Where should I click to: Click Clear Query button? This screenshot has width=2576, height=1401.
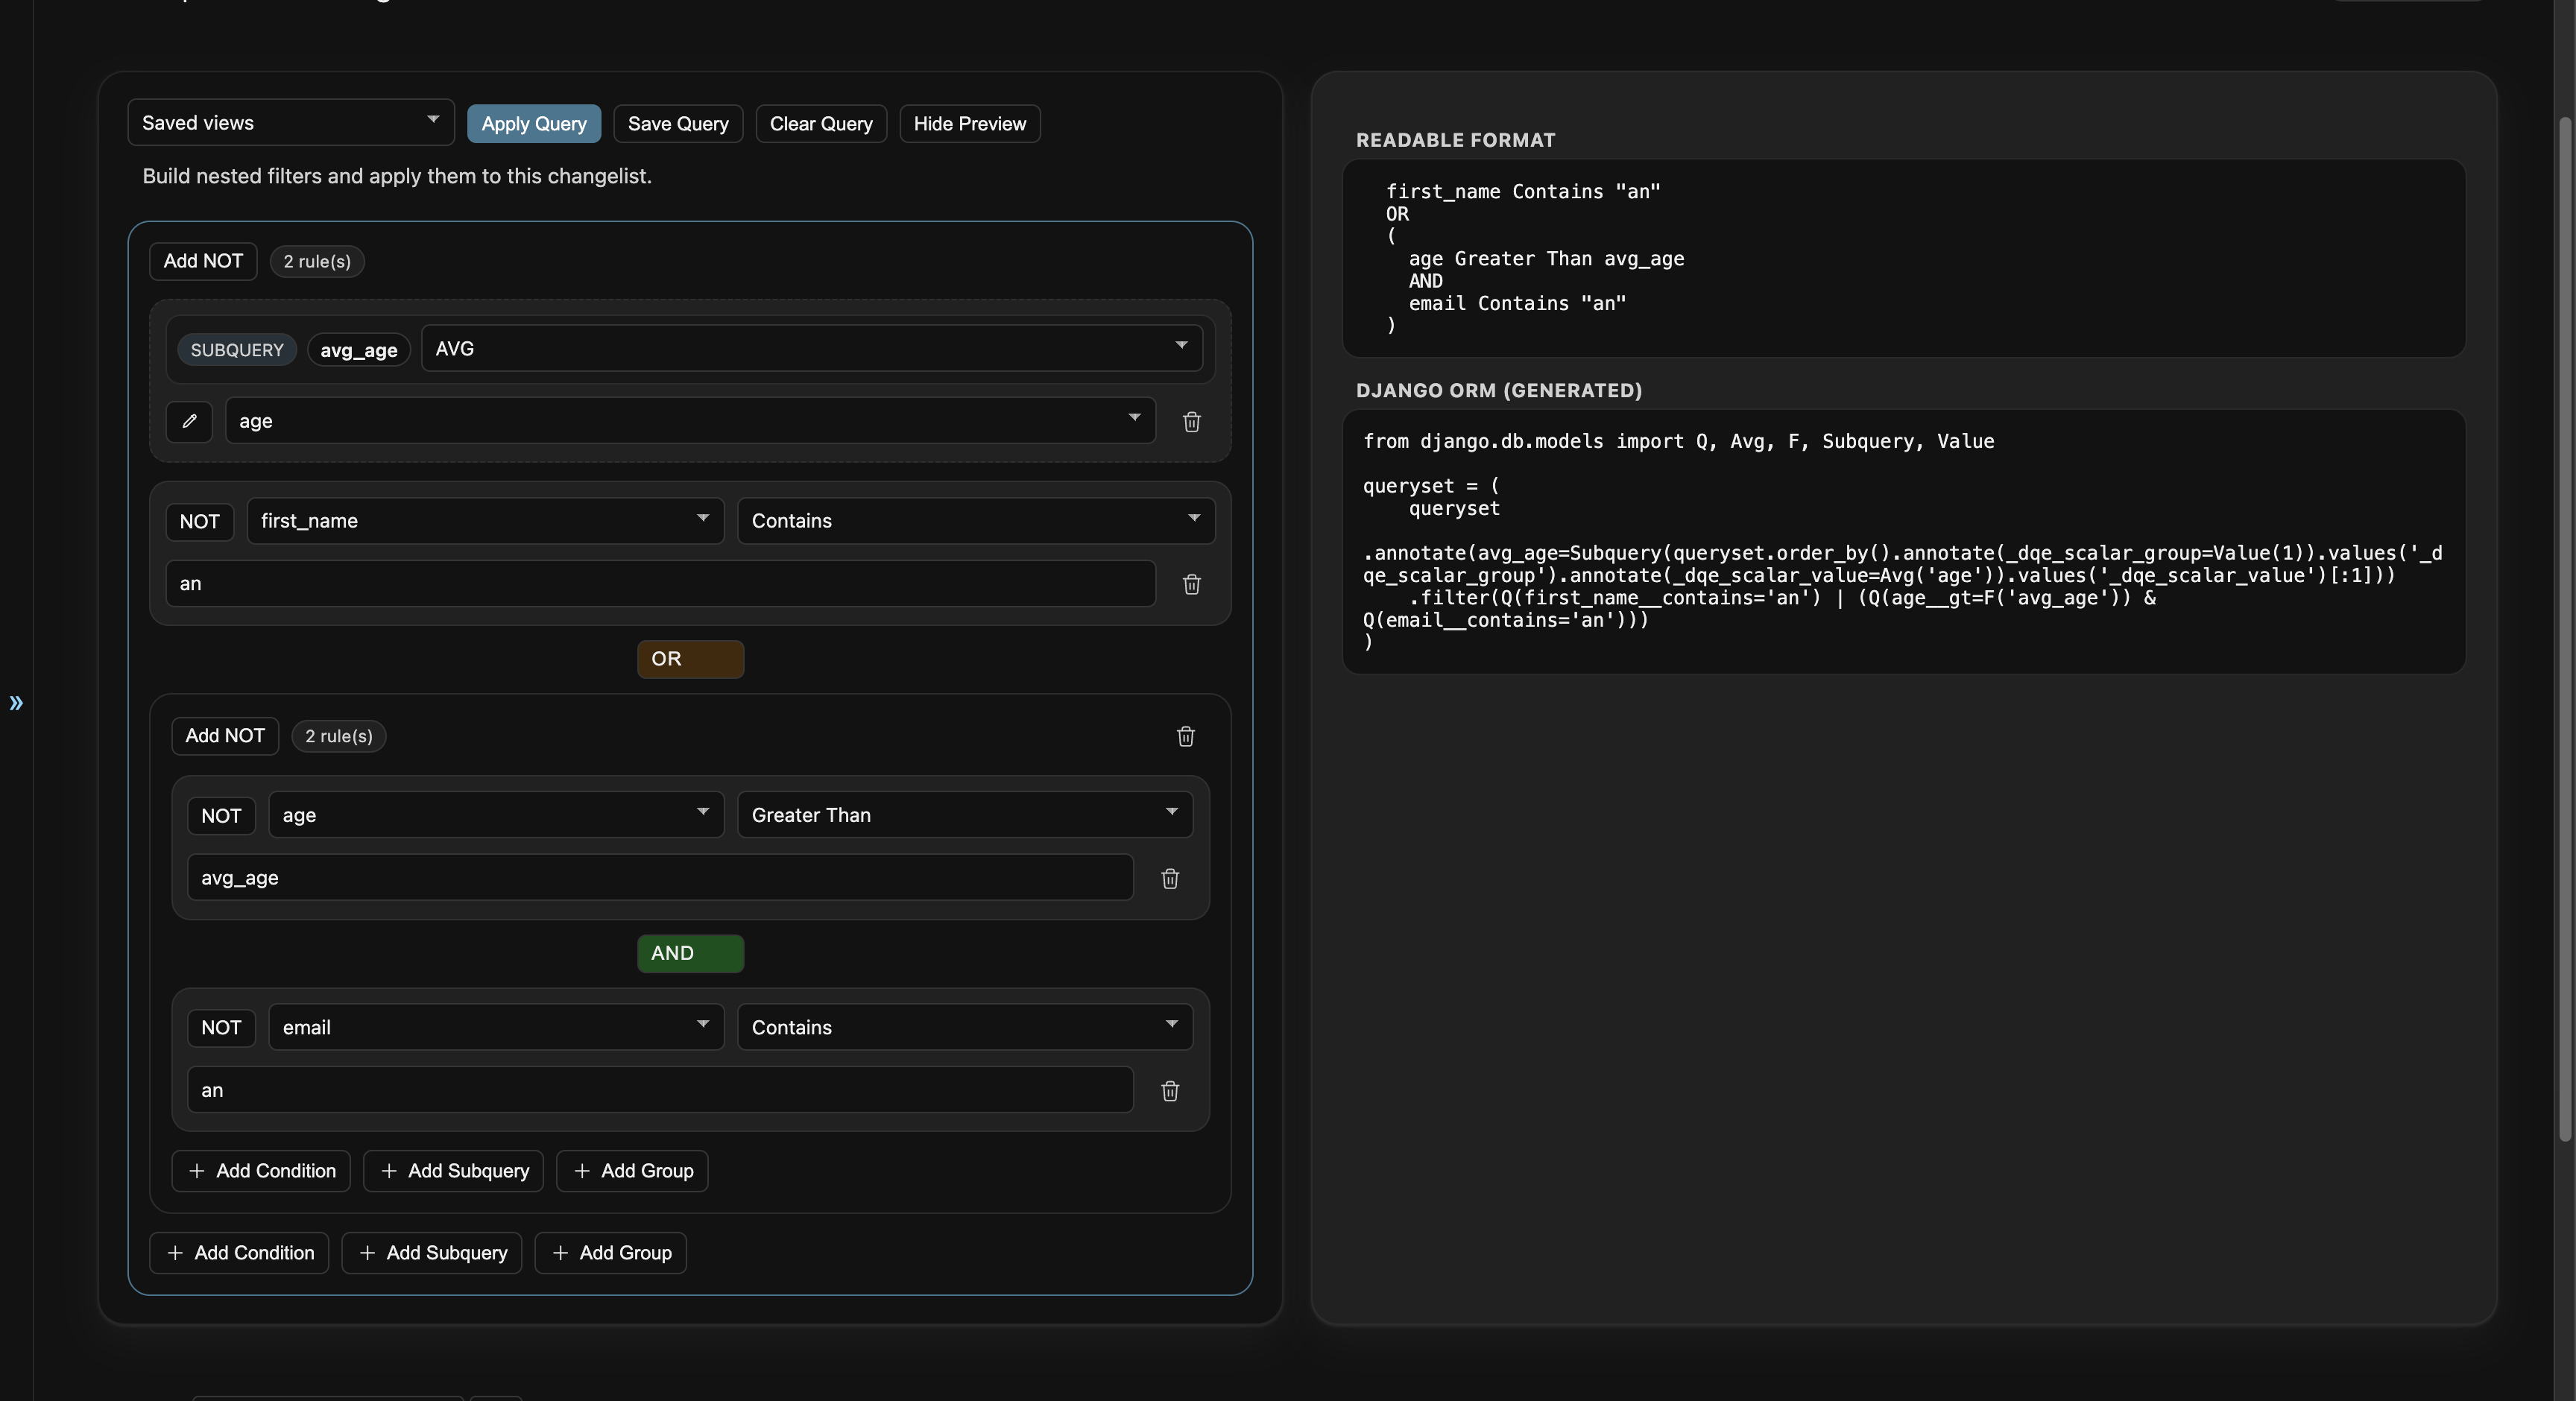pos(821,124)
